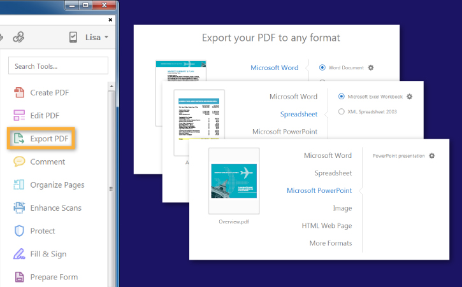Click the Search Tools input field
The width and height of the screenshot is (462, 287).
coord(59,66)
